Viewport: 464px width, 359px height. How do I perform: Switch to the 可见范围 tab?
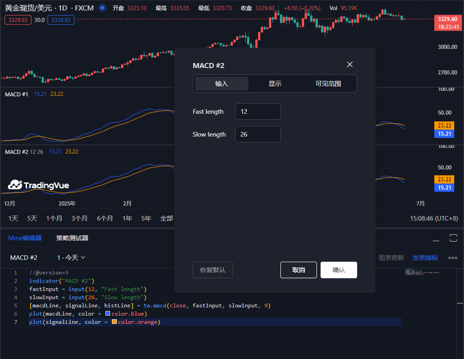[x=328, y=84]
